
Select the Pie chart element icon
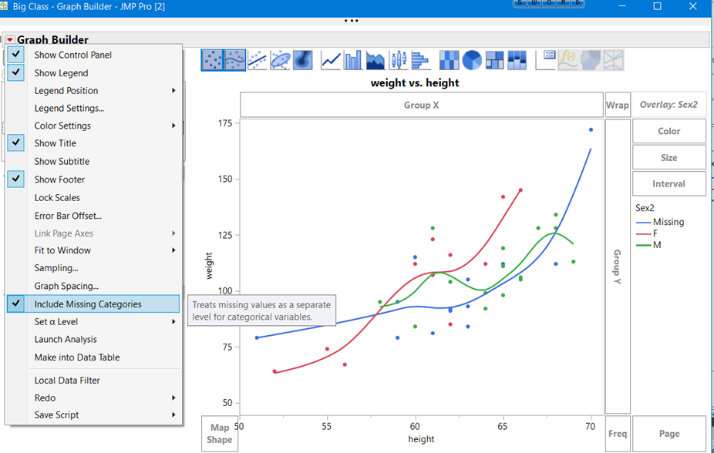coord(473,59)
